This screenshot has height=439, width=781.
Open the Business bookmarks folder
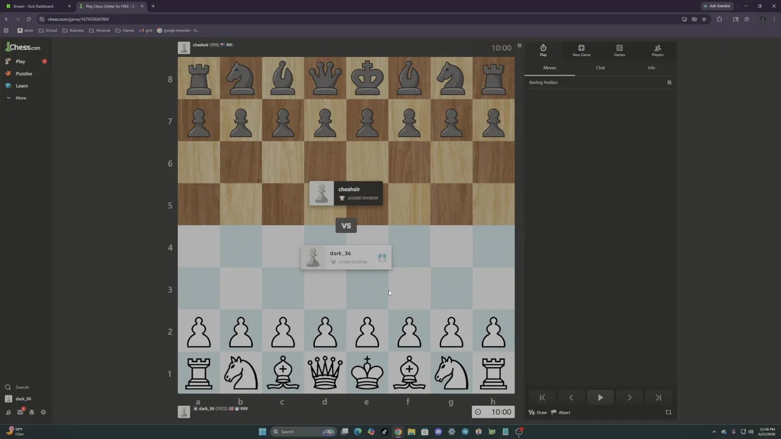[x=73, y=30]
